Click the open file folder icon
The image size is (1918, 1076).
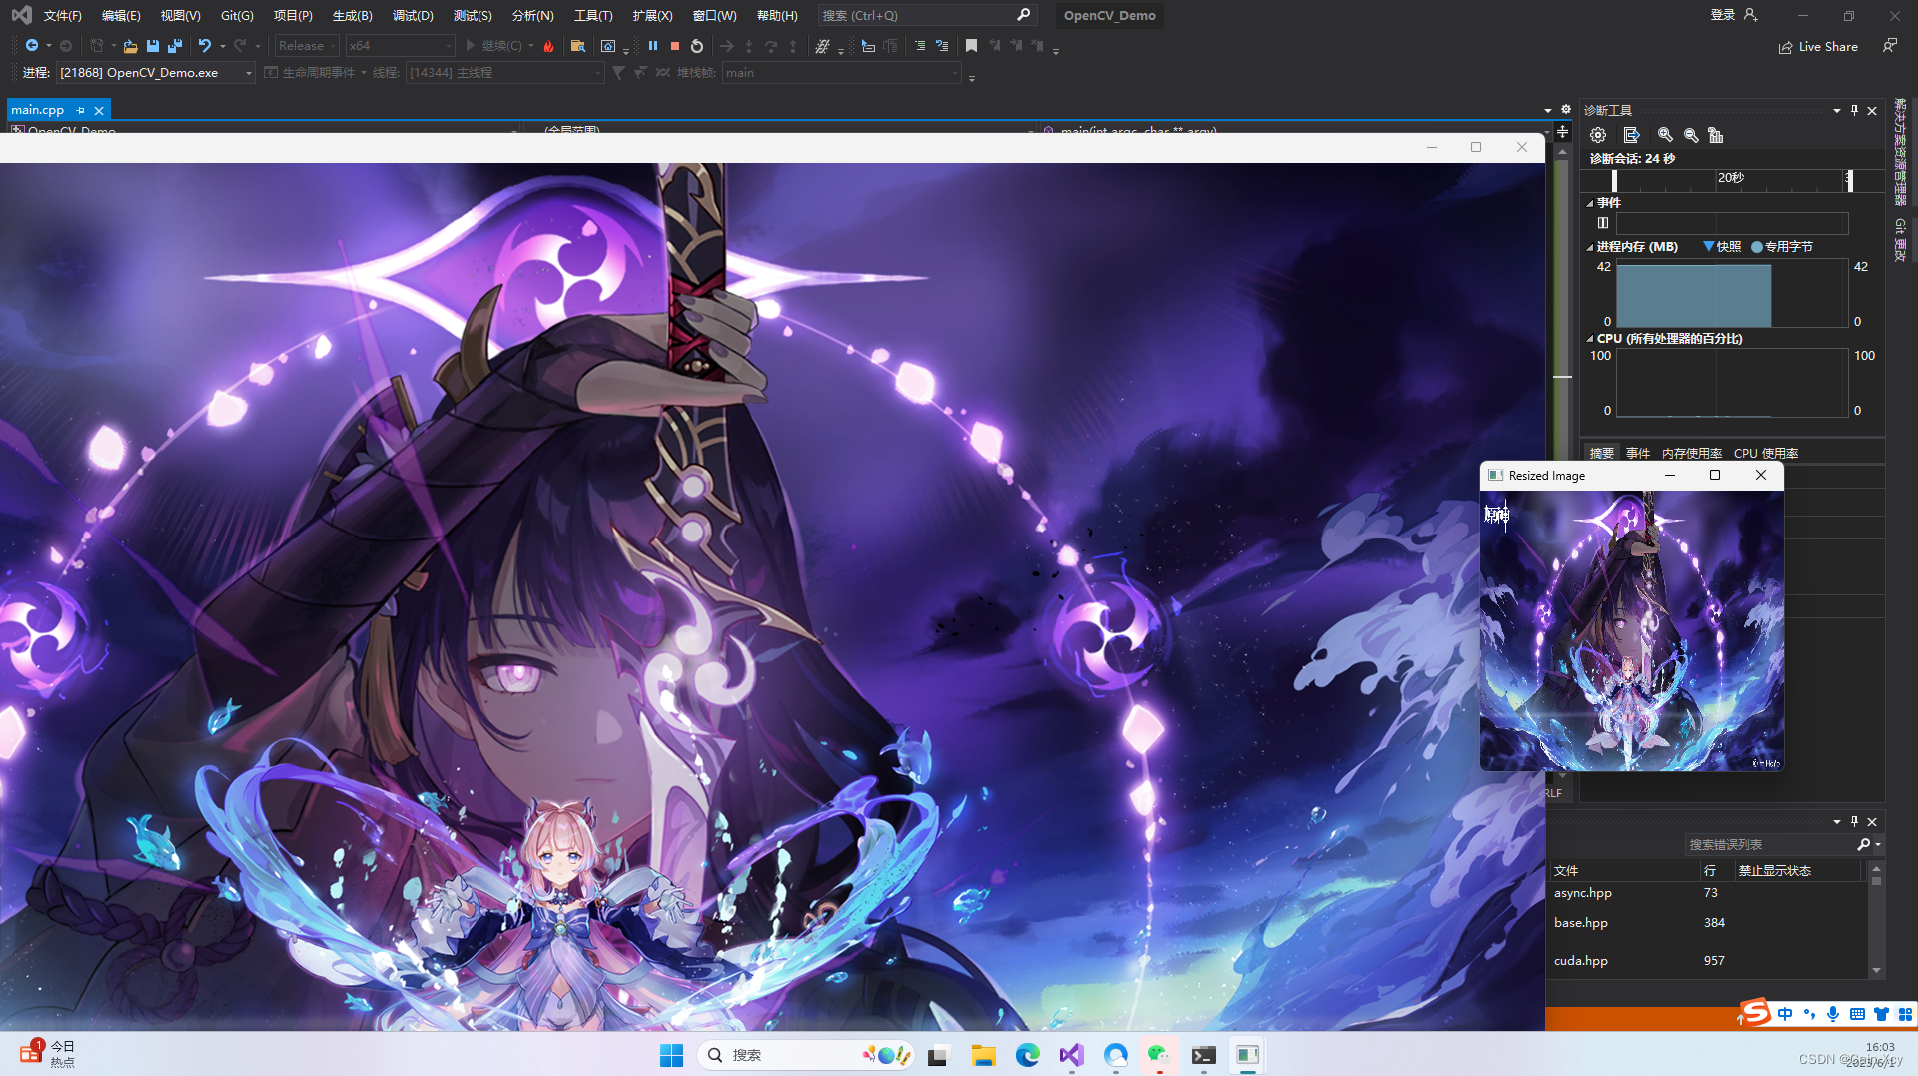click(x=130, y=46)
